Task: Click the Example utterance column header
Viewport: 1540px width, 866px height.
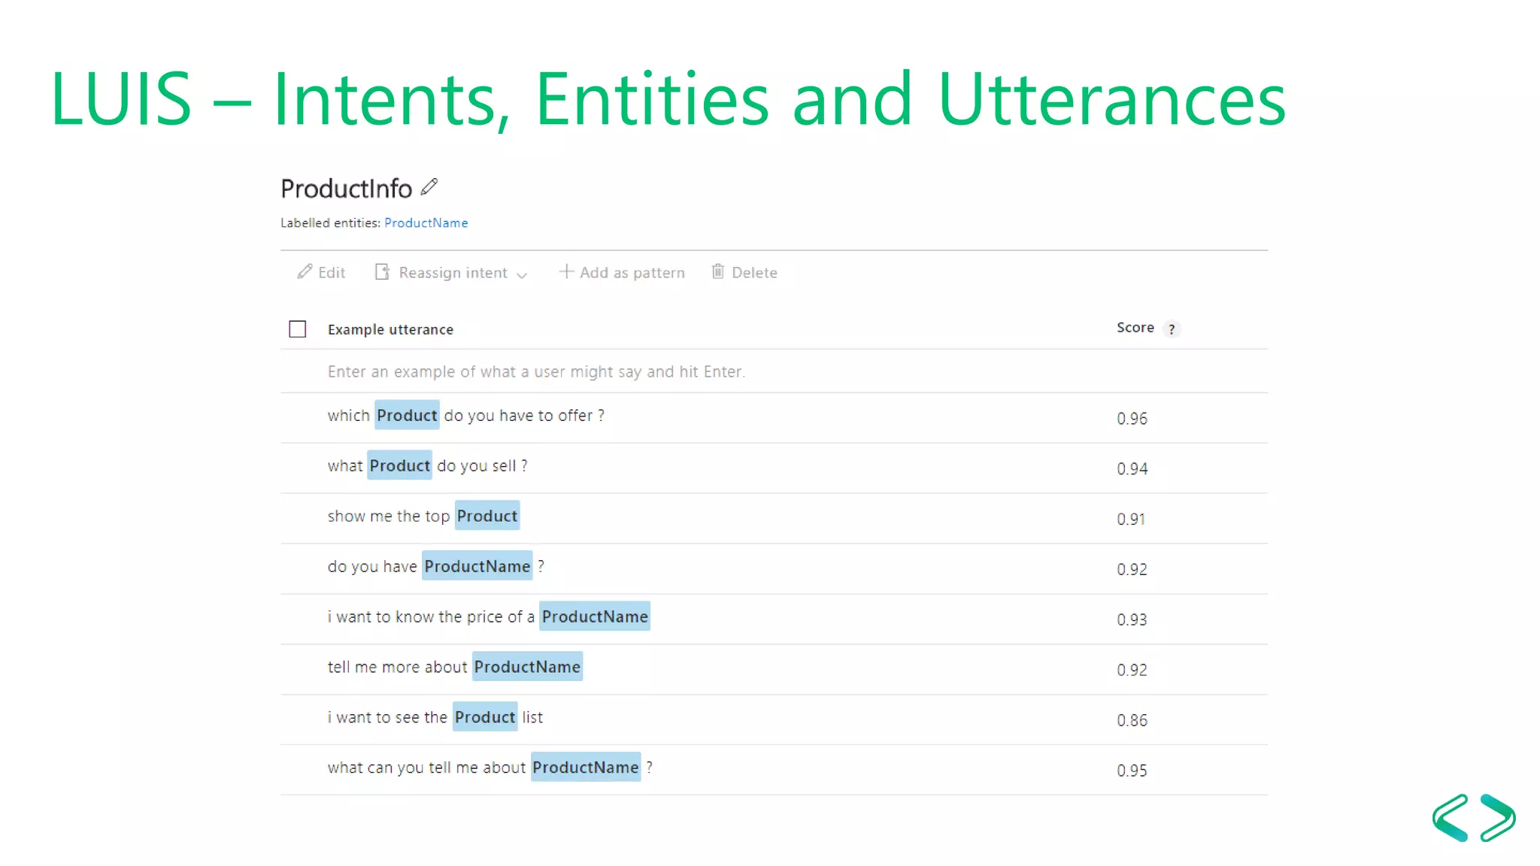Action: [x=390, y=329]
